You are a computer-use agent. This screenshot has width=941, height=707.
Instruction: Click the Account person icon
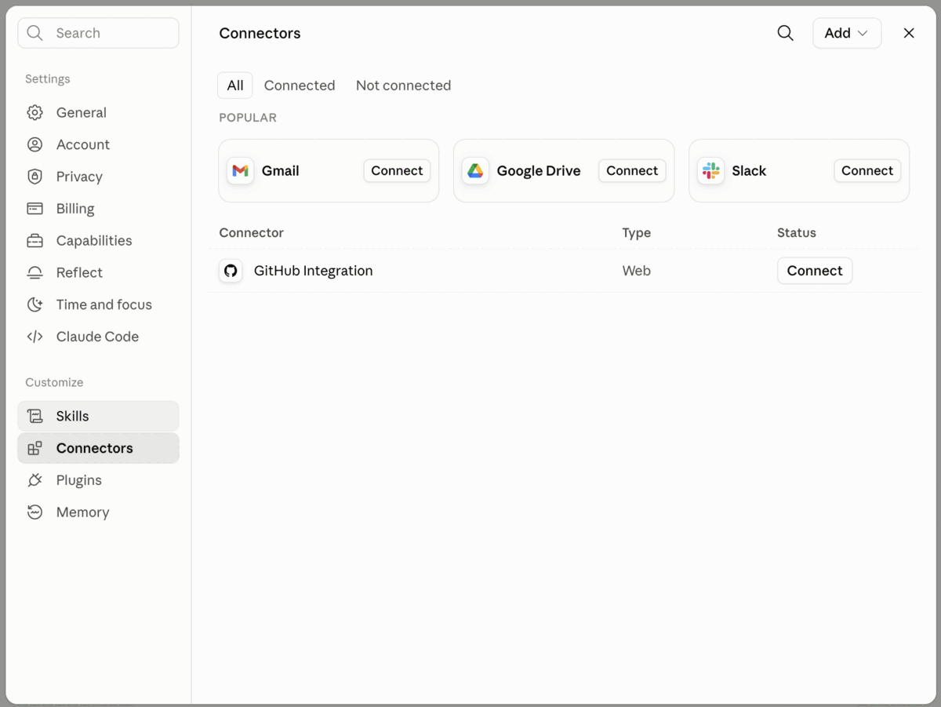click(35, 144)
